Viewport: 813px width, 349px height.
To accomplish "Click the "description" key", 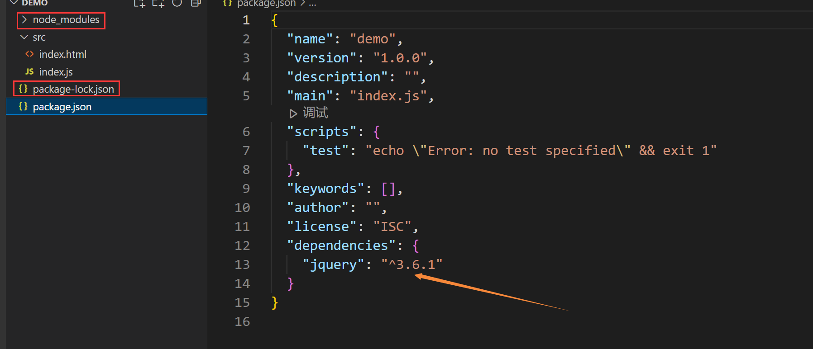I will [337, 77].
